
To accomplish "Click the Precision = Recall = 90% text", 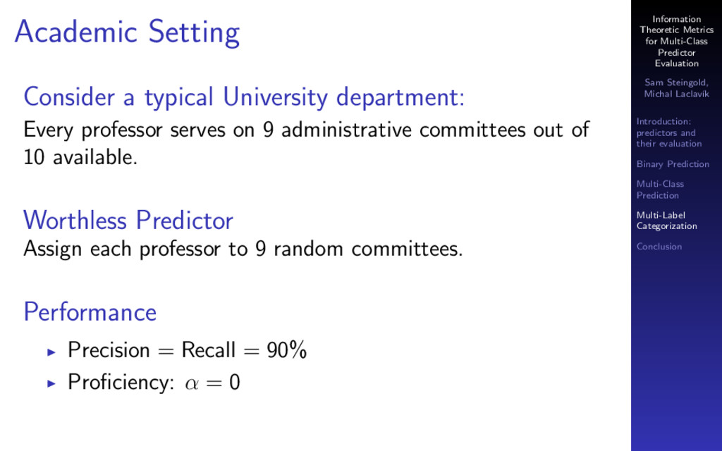I will pos(187,350).
